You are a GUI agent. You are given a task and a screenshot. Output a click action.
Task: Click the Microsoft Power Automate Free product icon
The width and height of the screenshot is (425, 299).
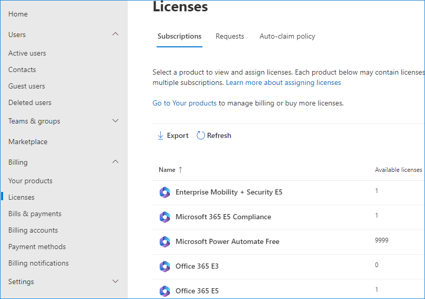pos(164,242)
